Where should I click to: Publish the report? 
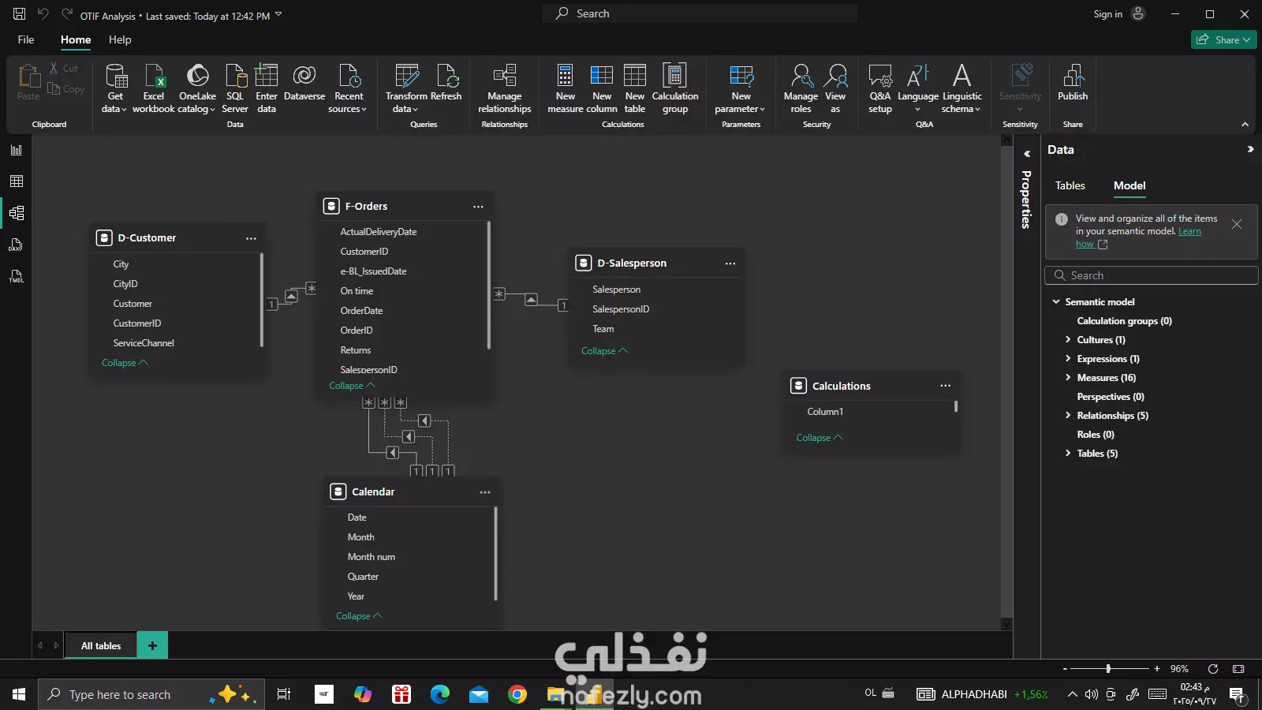[1073, 83]
